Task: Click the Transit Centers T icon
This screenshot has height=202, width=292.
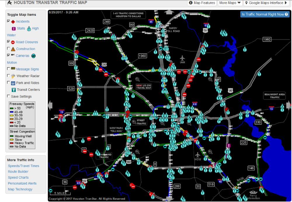Action: pyautogui.click(x=14, y=90)
